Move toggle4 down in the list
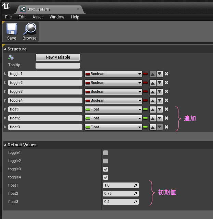This screenshot has height=219, width=213. (x=160, y=101)
